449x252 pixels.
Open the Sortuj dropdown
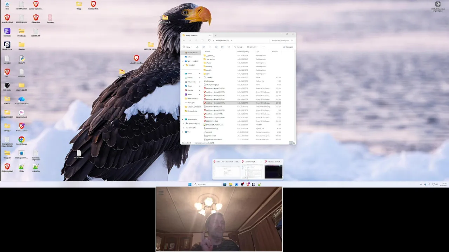[x=239, y=47]
